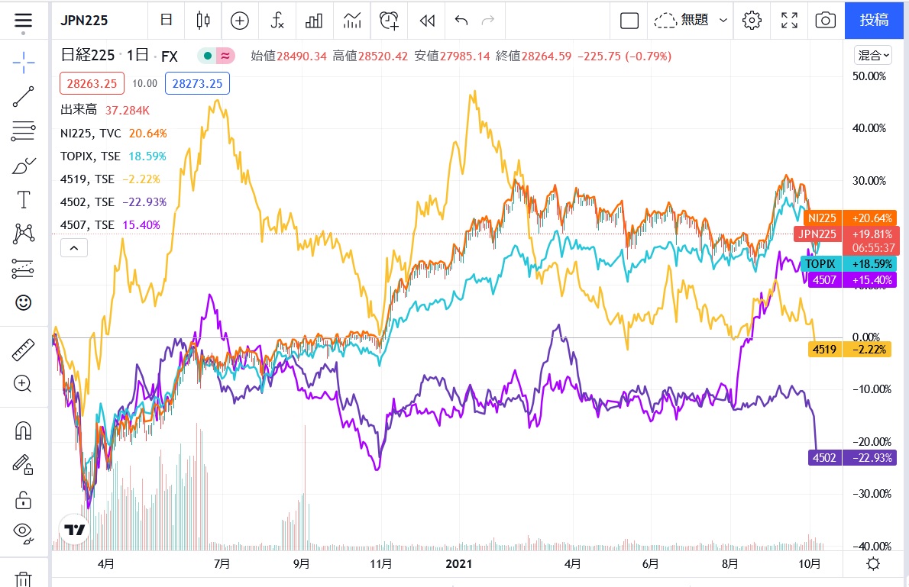This screenshot has width=909, height=587.
Task: Open the 混合 price scale dropdown
Action: coord(872,55)
